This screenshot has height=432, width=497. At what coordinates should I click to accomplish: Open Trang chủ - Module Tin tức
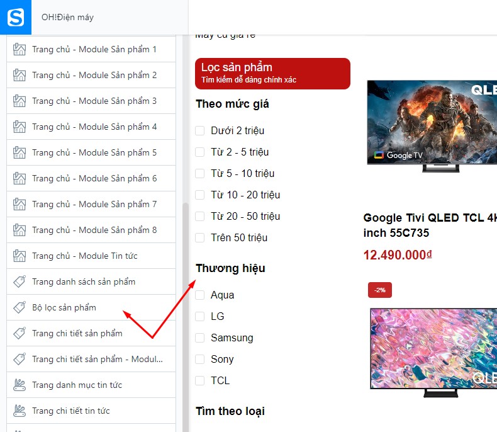click(x=91, y=256)
